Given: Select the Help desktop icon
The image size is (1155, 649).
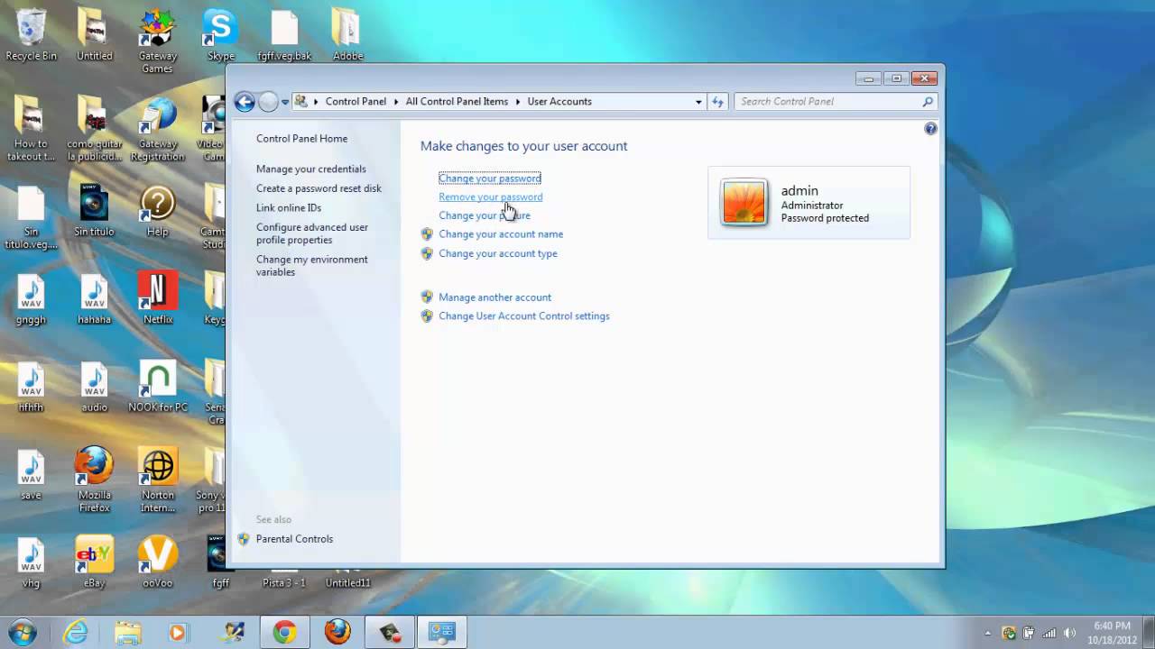Looking at the screenshot, I should click(157, 212).
